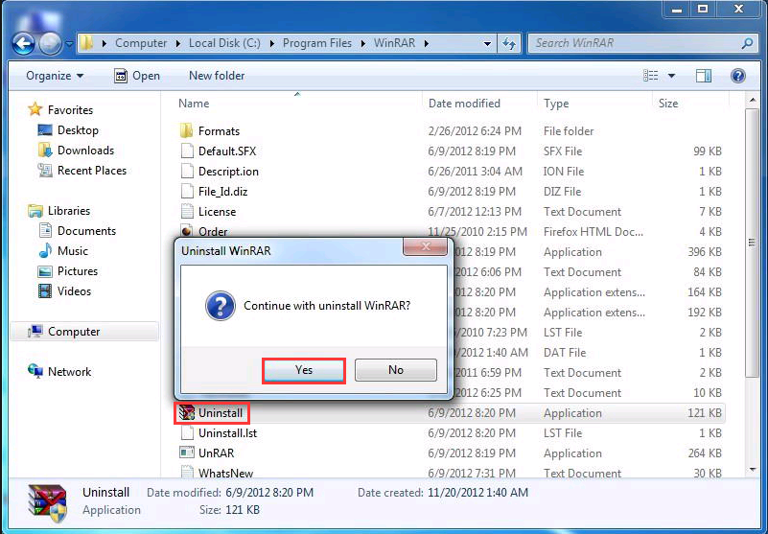
Task: Change view using the view icon
Action: point(650,76)
